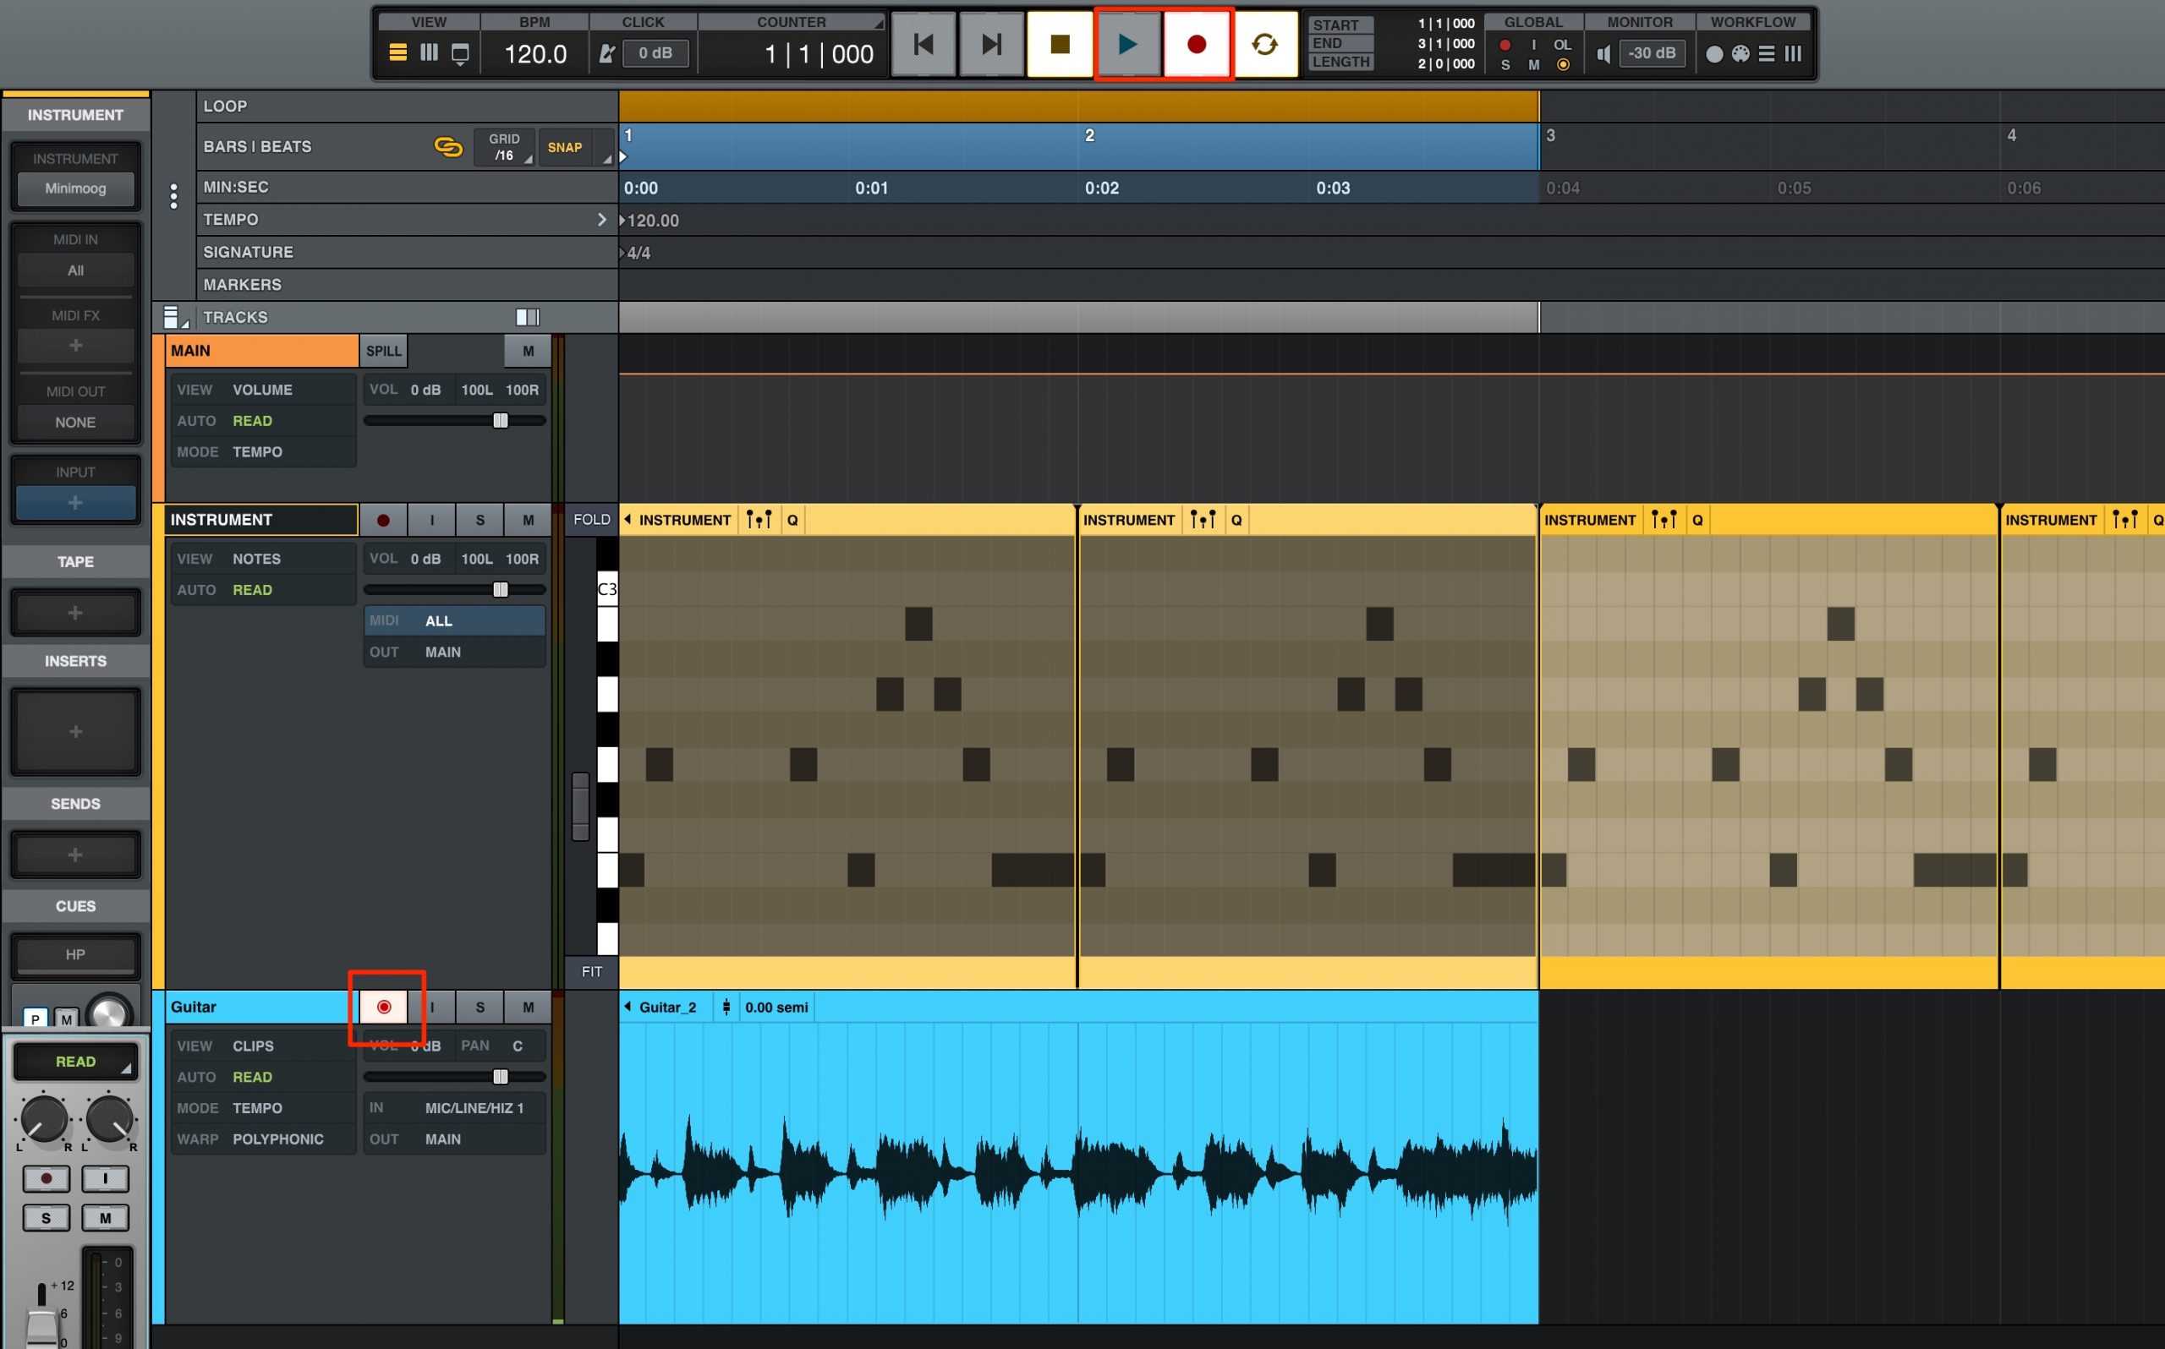Viewport: 2165px width, 1349px height.
Task: Clear global mute M in GLOBAL section
Action: pyautogui.click(x=1533, y=65)
